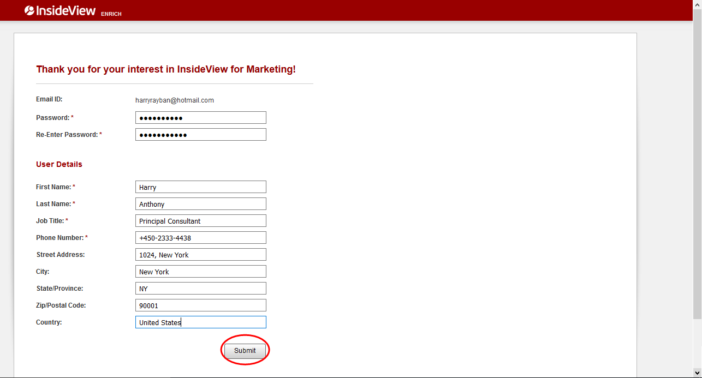Click the Submit button
Image resolution: width=702 pixels, height=378 pixels.
pos(245,351)
